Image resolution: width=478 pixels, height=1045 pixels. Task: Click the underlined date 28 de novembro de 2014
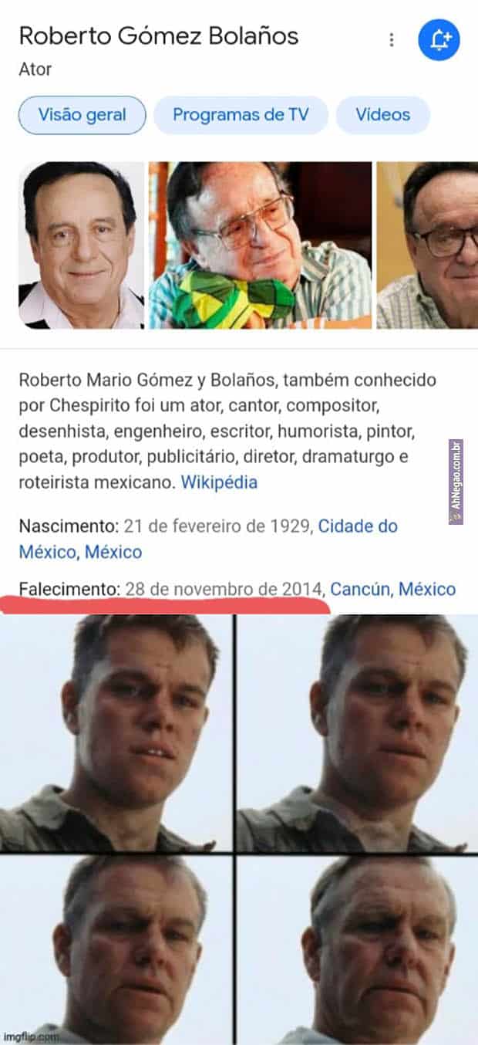point(223,589)
